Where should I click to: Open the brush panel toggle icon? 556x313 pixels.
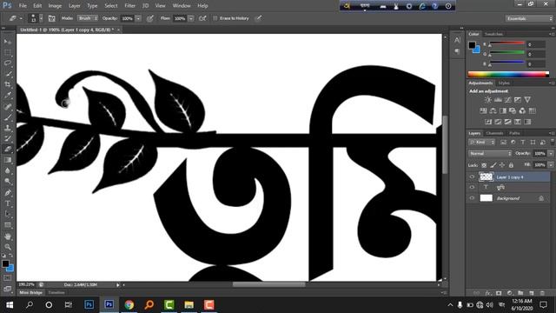click(x=52, y=18)
